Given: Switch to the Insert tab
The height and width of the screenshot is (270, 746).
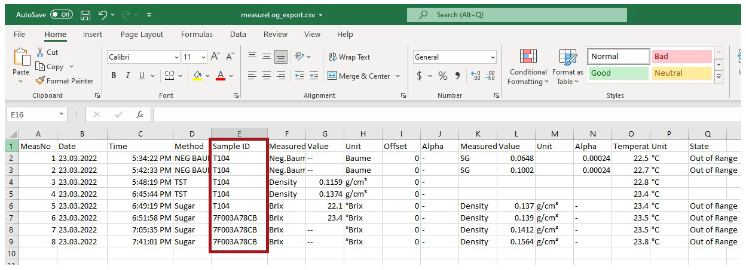Looking at the screenshot, I should pos(93,35).
